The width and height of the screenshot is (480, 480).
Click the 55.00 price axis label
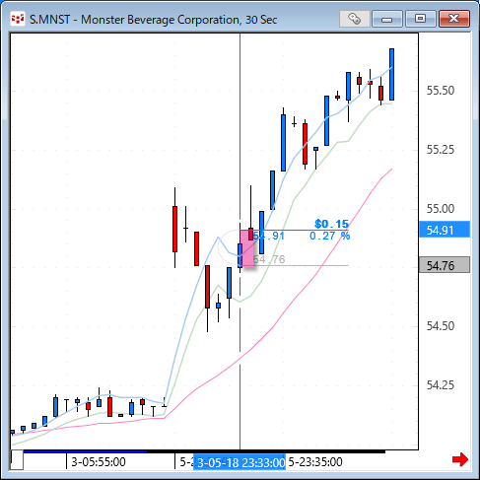[441, 208]
